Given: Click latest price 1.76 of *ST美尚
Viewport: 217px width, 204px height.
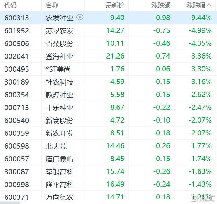Looking at the screenshot, I should pos(118,69).
